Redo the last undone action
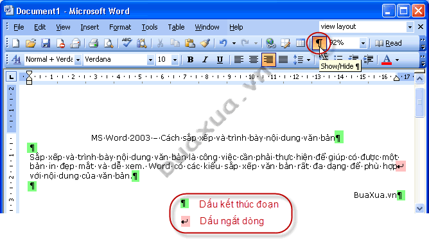Image resolution: width=429 pixels, height=239 pixels. [245, 43]
